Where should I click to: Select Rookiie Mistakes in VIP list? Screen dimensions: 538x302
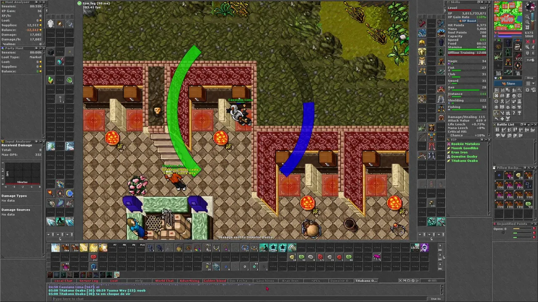(465, 144)
